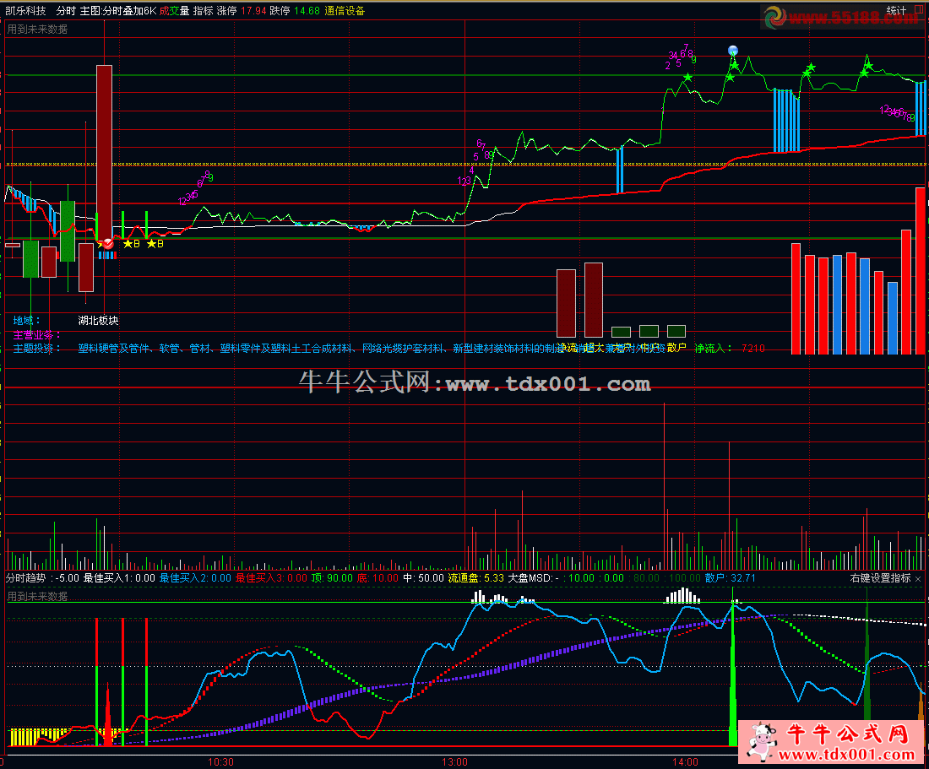Viewport: 929px width, 769px height.
Task: Click the 净流入 label near 7210
Action: pyautogui.click(x=714, y=349)
